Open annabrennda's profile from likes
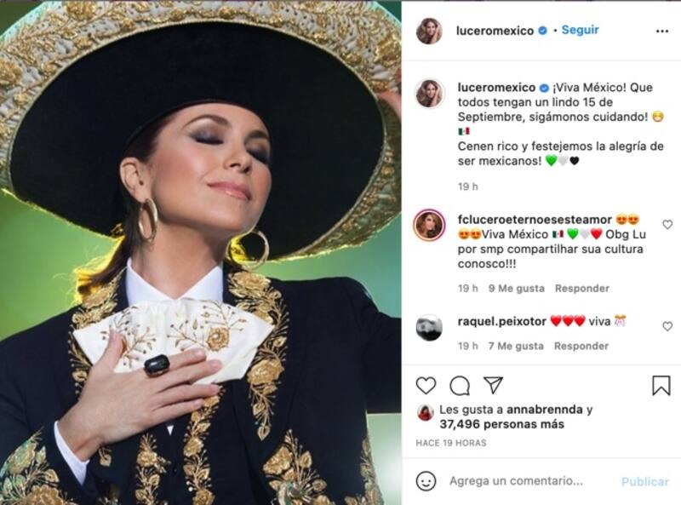This screenshot has width=681, height=505. tap(544, 410)
